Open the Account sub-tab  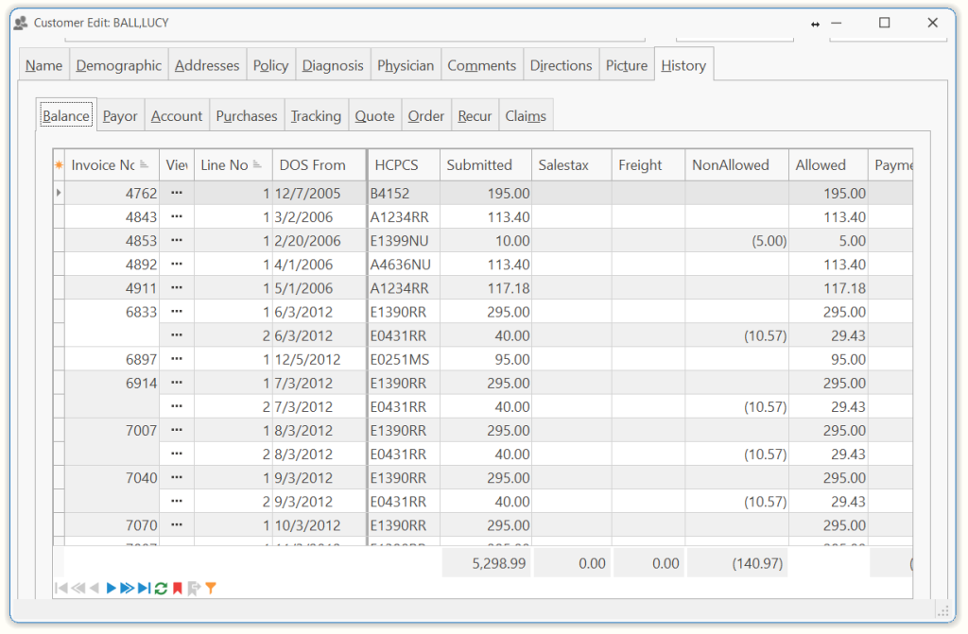pyautogui.click(x=177, y=116)
